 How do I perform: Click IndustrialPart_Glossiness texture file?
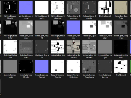[x=89, y=47]
